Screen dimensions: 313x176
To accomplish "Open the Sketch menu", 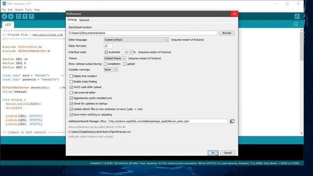I will pos(19,10).
